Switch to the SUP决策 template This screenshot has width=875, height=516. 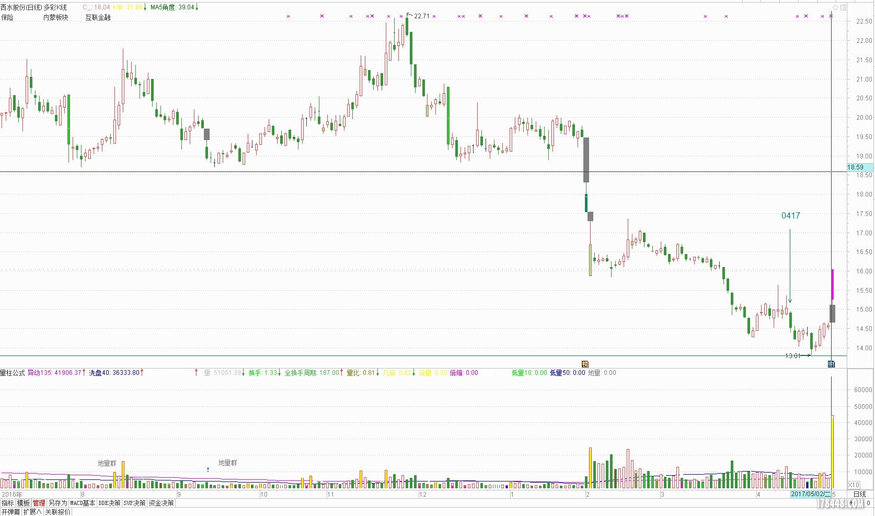[135, 503]
